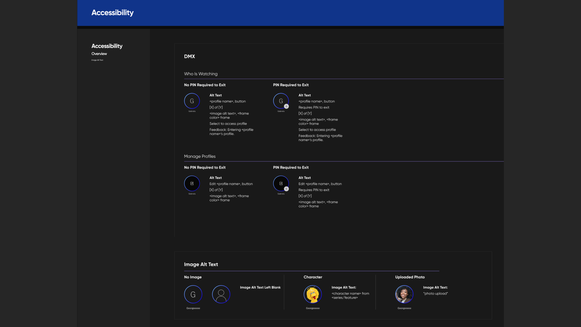Select Image Alt Text in the sidebar navigation
Screen dimensions: 581x327
click(x=97, y=60)
